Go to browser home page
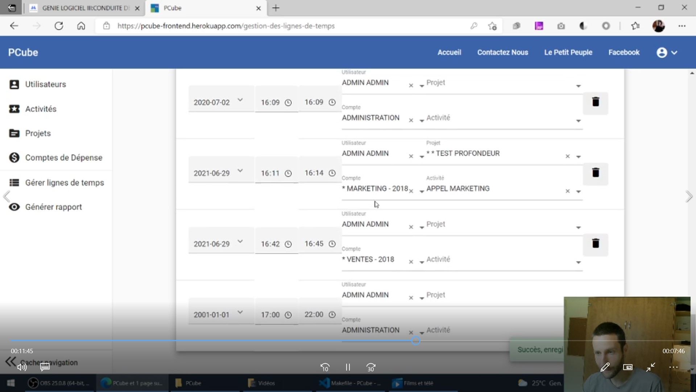 tap(81, 26)
